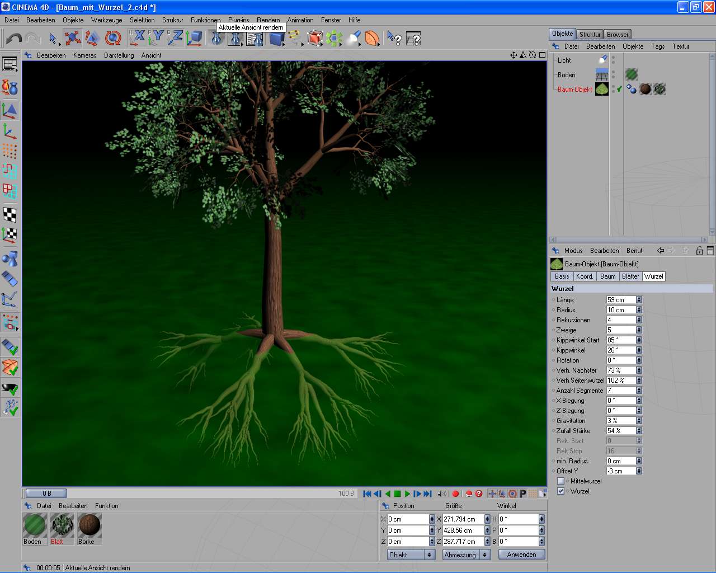Toggle the X-axis lock icon
Screen dimensions: 716x573
click(137, 38)
